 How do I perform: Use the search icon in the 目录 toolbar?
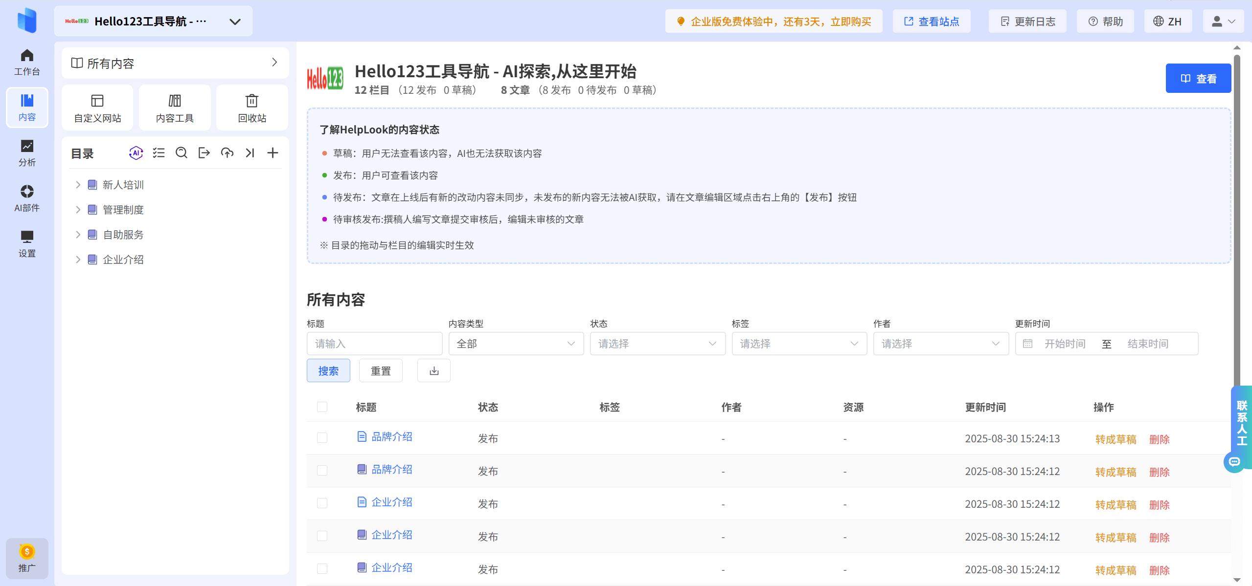click(182, 152)
